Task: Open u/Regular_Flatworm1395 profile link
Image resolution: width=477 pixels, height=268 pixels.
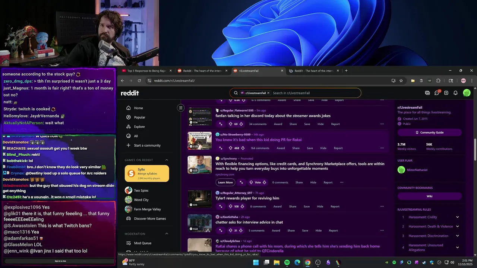Action: pos(237,111)
